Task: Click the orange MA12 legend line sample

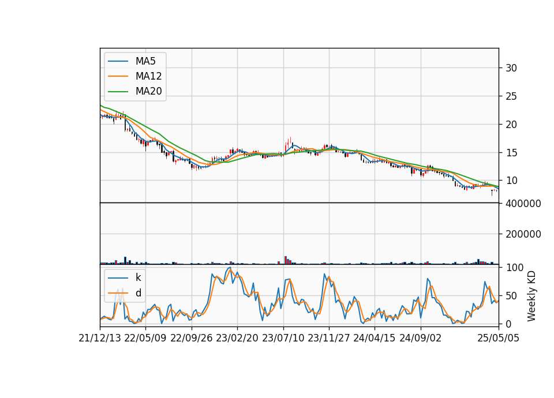Action: (x=118, y=76)
